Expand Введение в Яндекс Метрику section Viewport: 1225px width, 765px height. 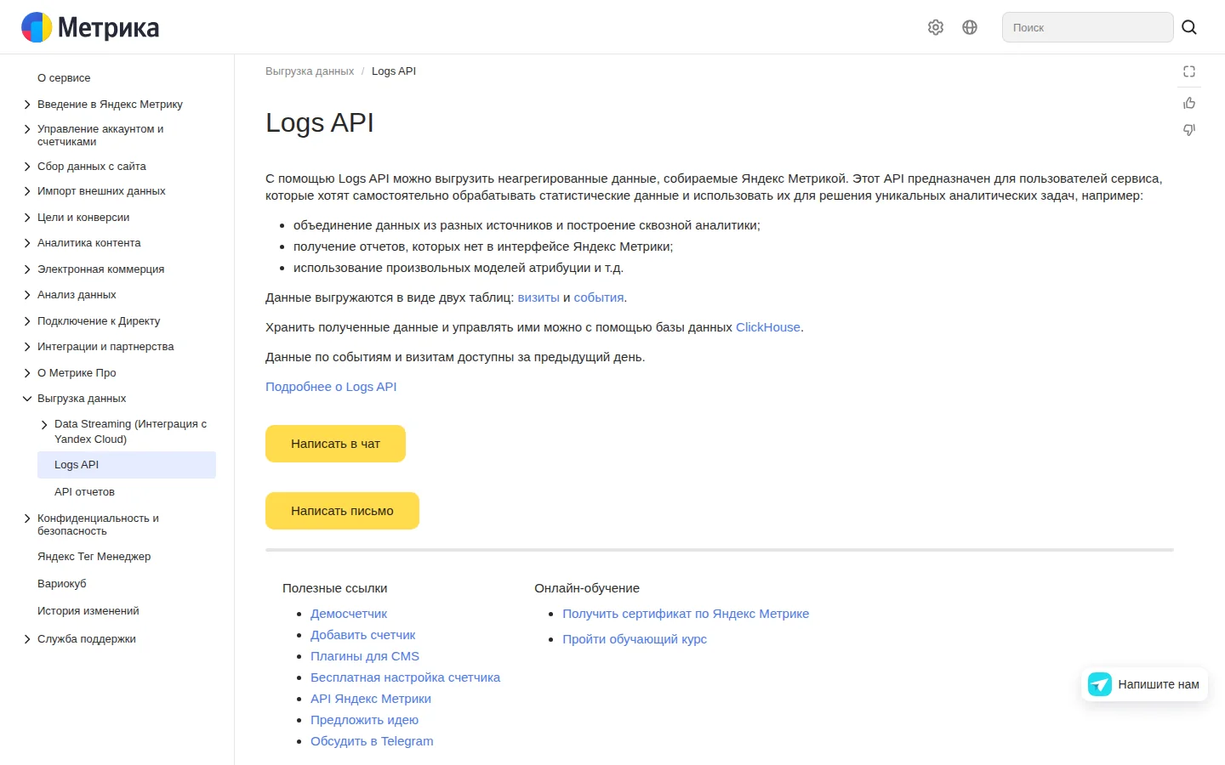point(27,105)
